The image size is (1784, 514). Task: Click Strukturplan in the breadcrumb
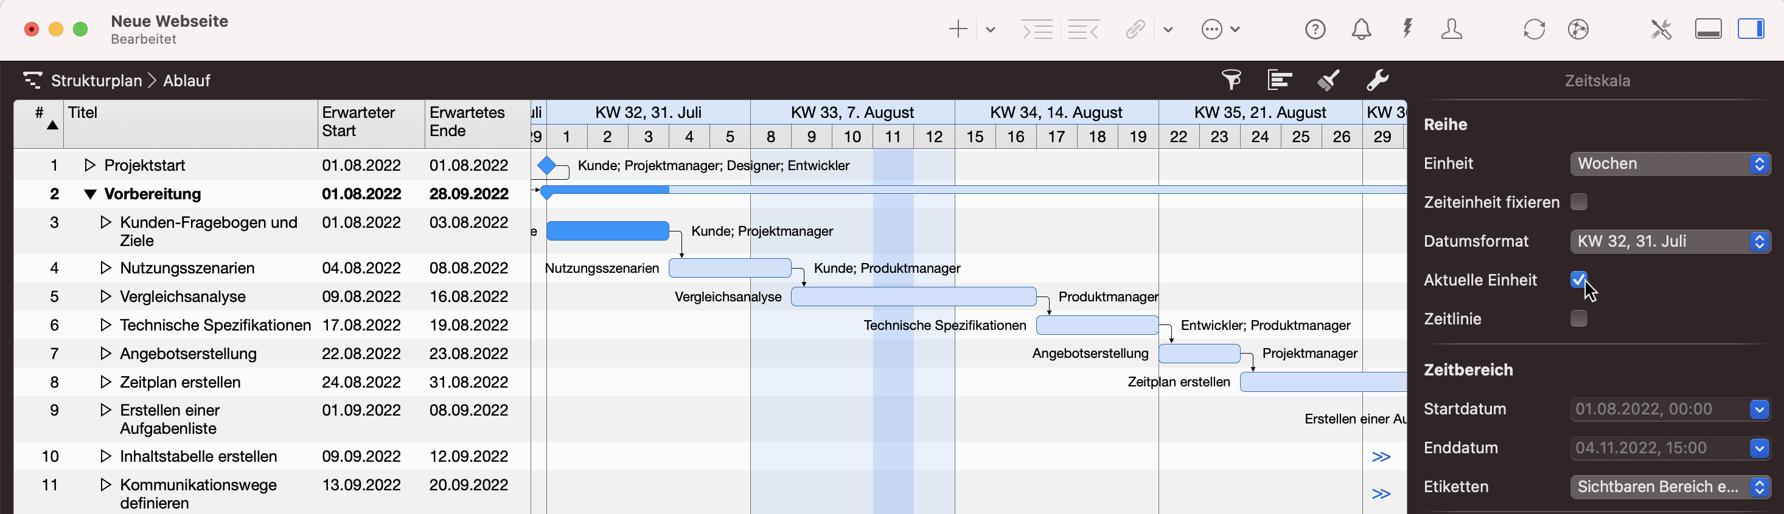point(96,81)
